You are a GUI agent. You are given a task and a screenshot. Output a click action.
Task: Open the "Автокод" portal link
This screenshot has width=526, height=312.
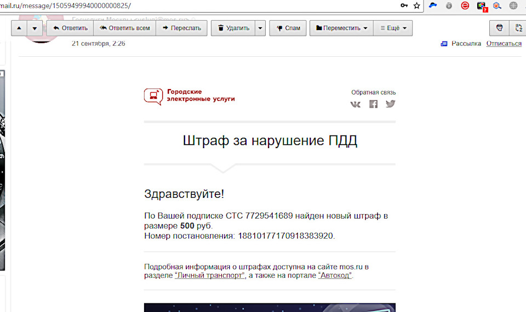[x=335, y=276]
